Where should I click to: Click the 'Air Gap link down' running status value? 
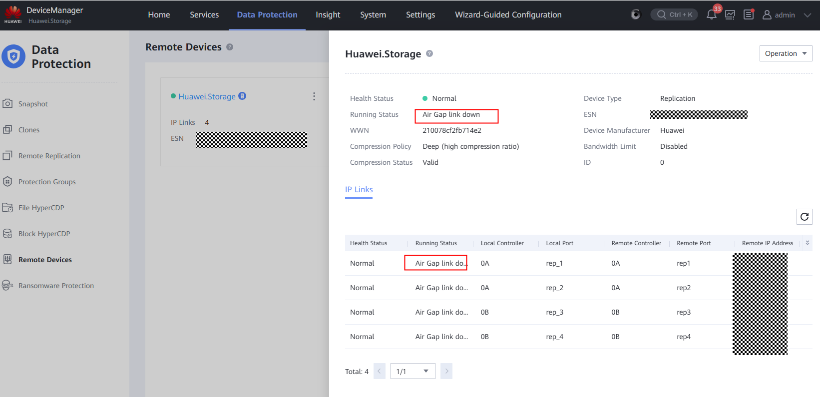click(x=451, y=114)
